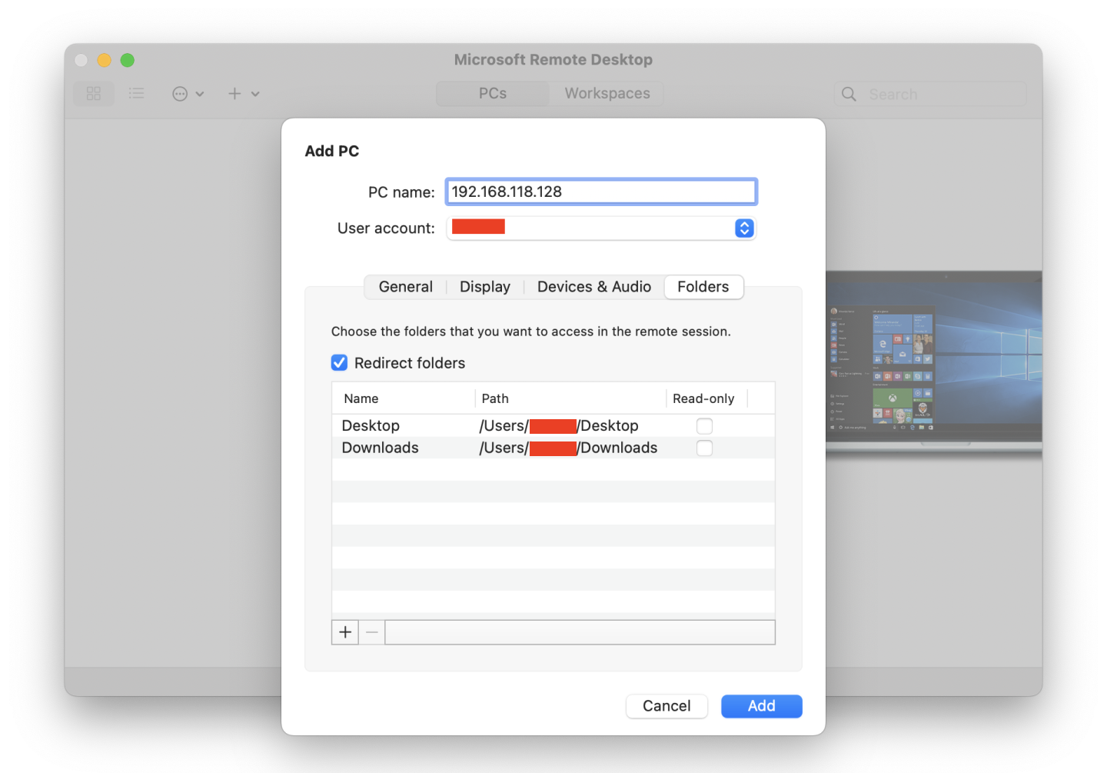Switch to list view in the toolbar
The image size is (1107, 773).
136,94
